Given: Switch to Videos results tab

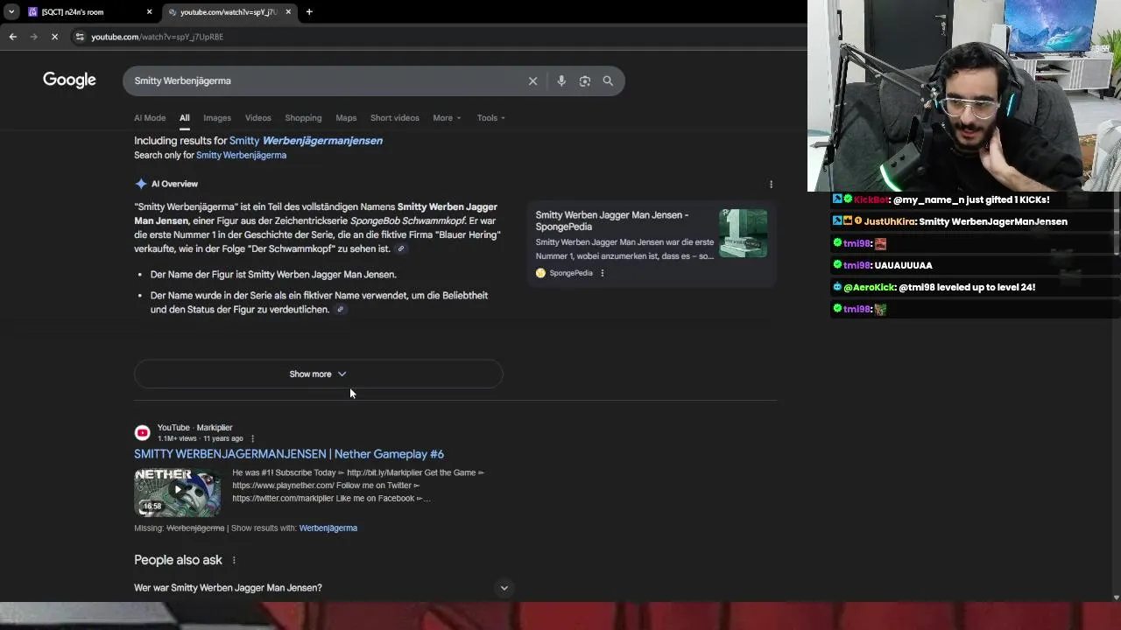Looking at the screenshot, I should pos(258,118).
